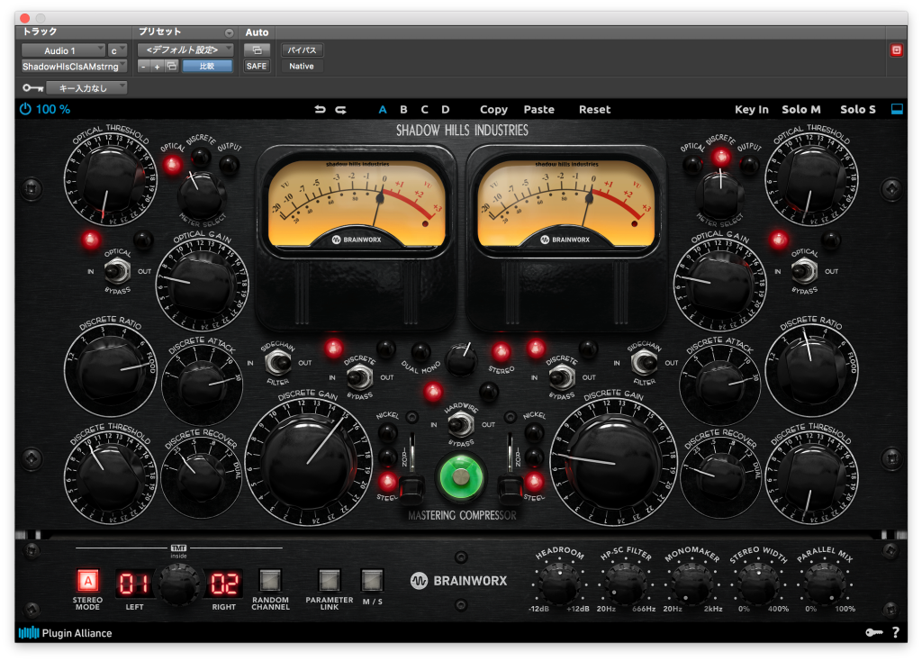
Task: Click left Nickel transformer light
Action: pyautogui.click(x=387, y=433)
